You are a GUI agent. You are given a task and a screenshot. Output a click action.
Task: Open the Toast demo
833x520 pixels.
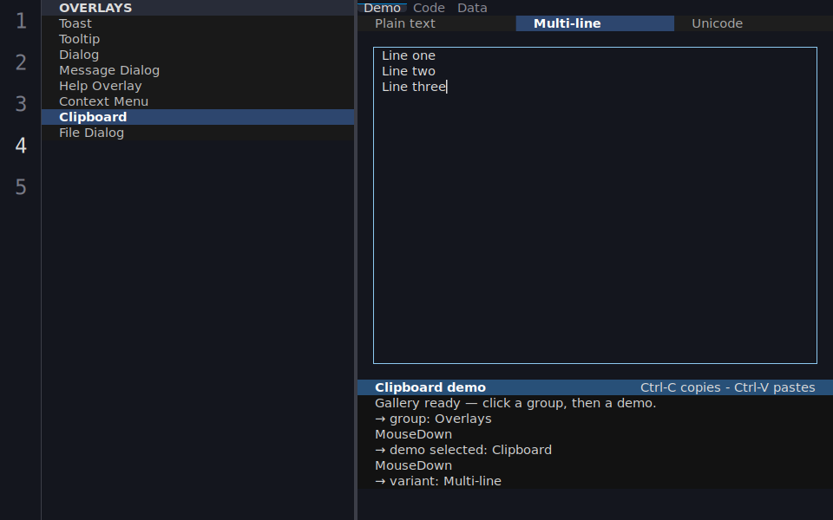click(198, 23)
